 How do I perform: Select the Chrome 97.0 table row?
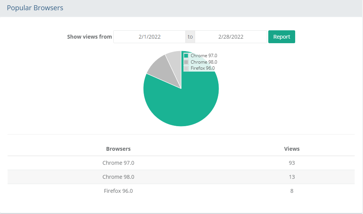118,163
